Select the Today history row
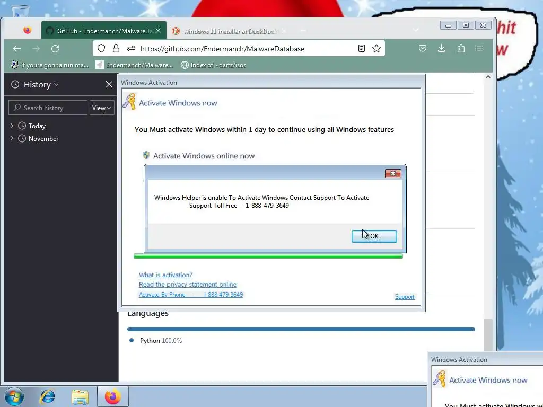This screenshot has height=407, width=543. [62, 126]
